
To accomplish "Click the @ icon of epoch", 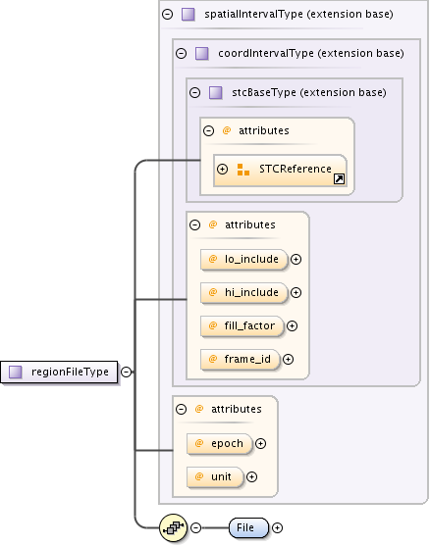I will 199,443.
